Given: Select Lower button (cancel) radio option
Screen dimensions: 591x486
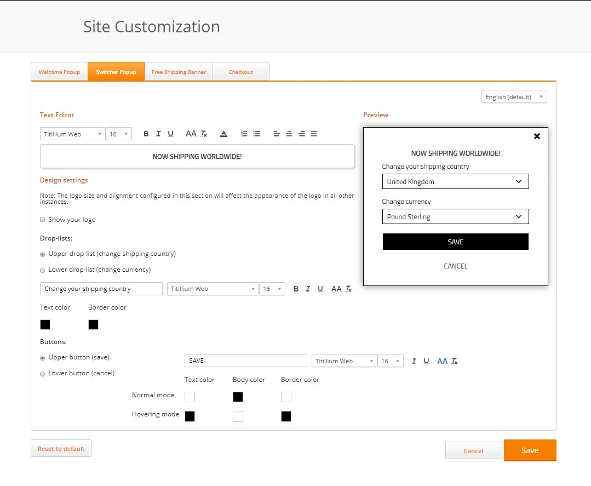Looking at the screenshot, I should coord(43,374).
